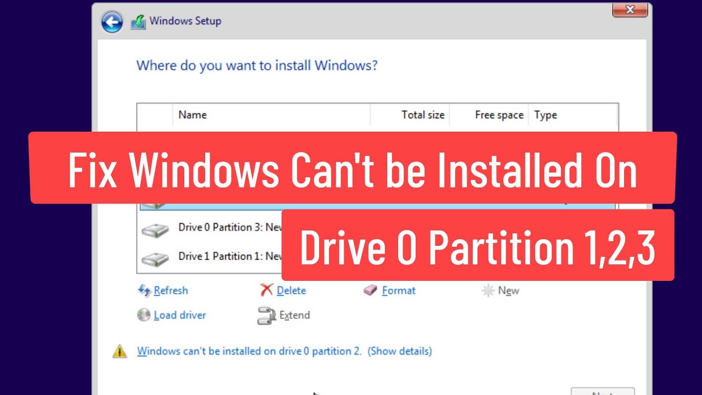Click the Load driver disc icon
702x395 pixels.
144,315
